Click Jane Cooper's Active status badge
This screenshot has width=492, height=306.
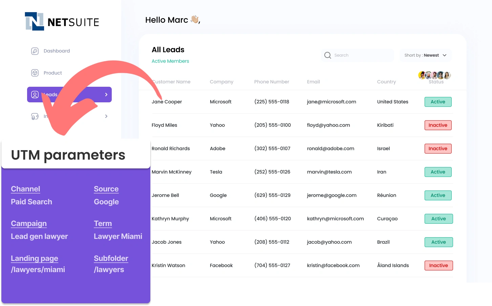pyautogui.click(x=438, y=102)
